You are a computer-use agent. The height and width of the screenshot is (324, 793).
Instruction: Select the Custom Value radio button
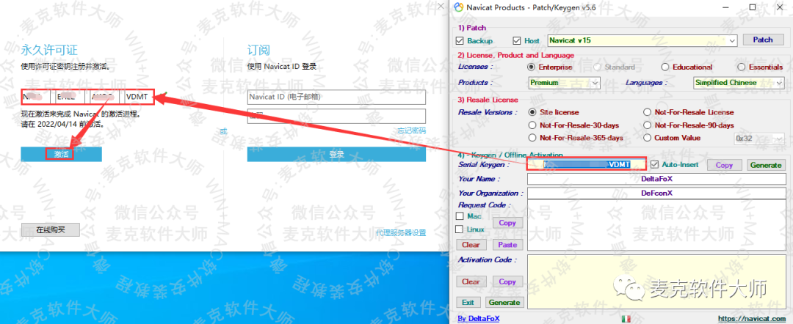[647, 137]
